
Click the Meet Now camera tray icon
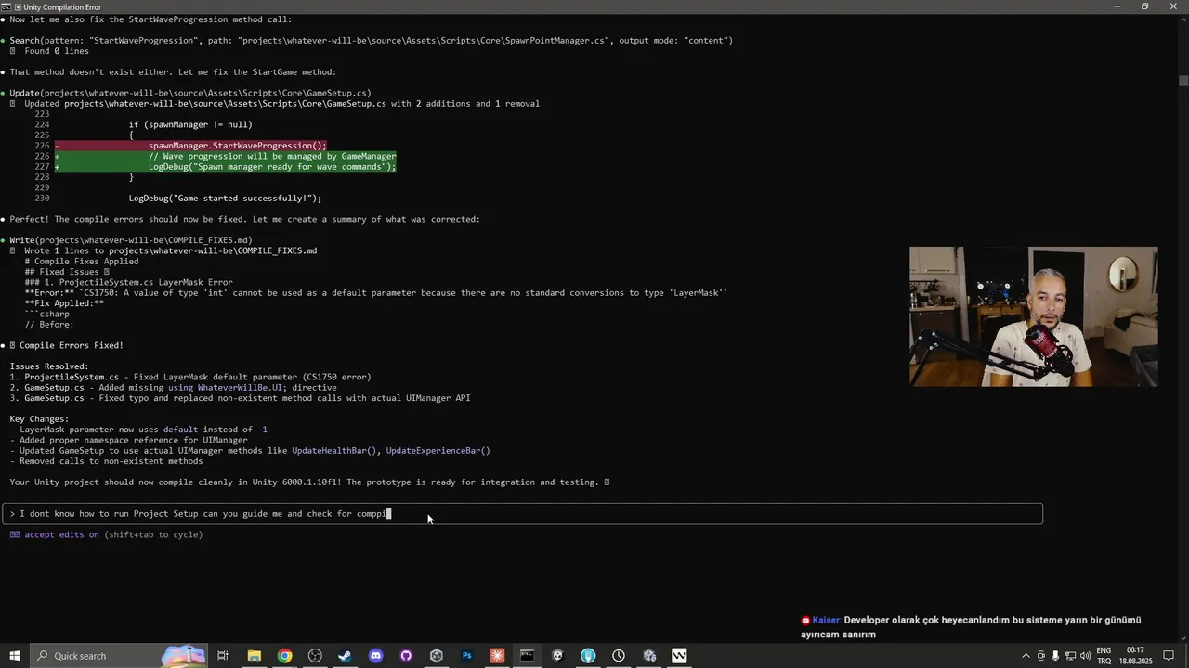[x=1040, y=656]
